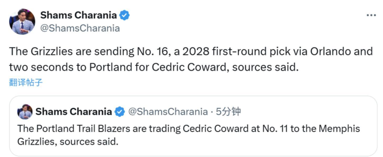The height and width of the screenshot is (157, 383).
Task: Open the three-dot more options menu
Action: [x=371, y=15]
